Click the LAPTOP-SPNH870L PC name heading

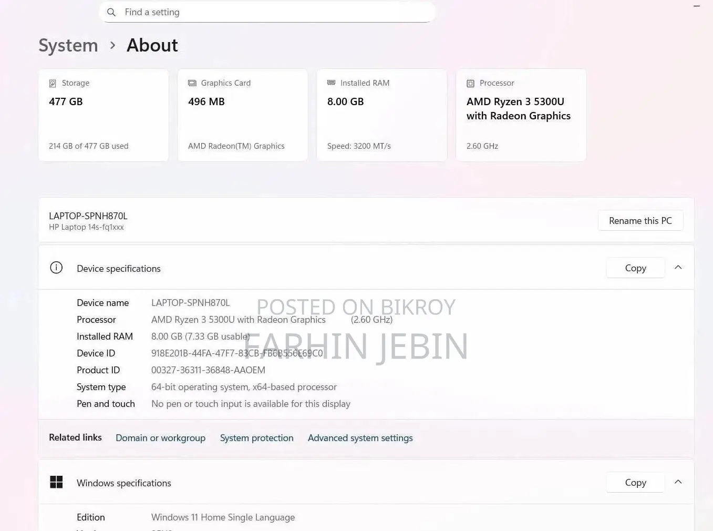coord(88,216)
